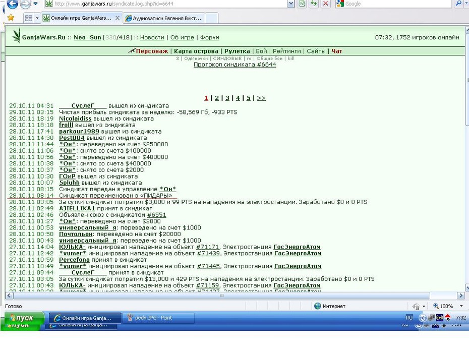The image size is (469, 352).
Task: Open a blank new tab
Action: 211,18
